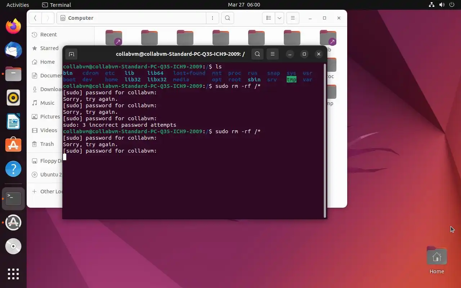Minimize the Terminal window
This screenshot has height=288, width=461.
290,54
